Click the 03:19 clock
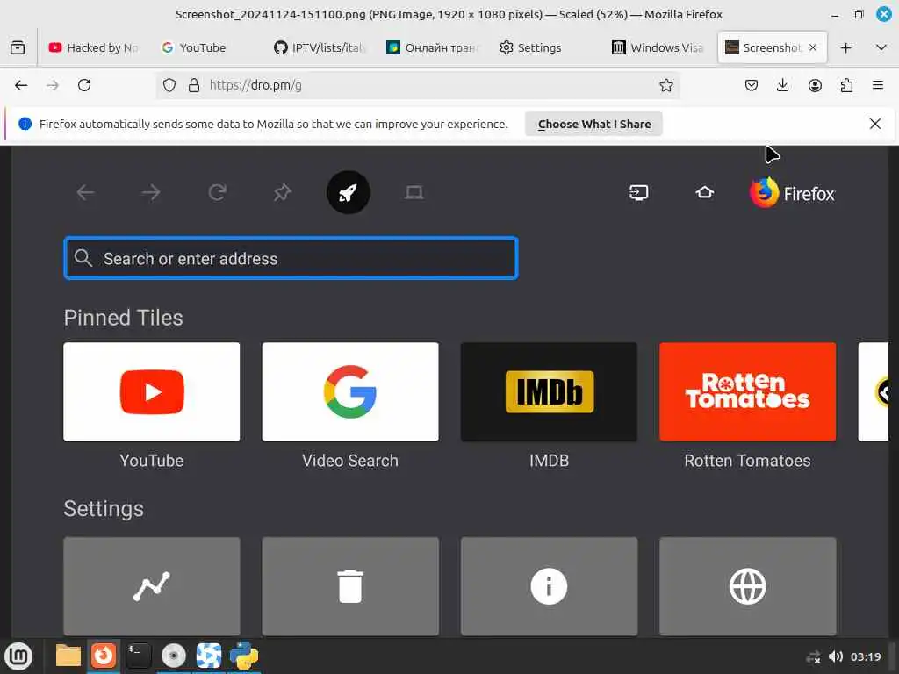899x674 pixels. tap(866, 656)
